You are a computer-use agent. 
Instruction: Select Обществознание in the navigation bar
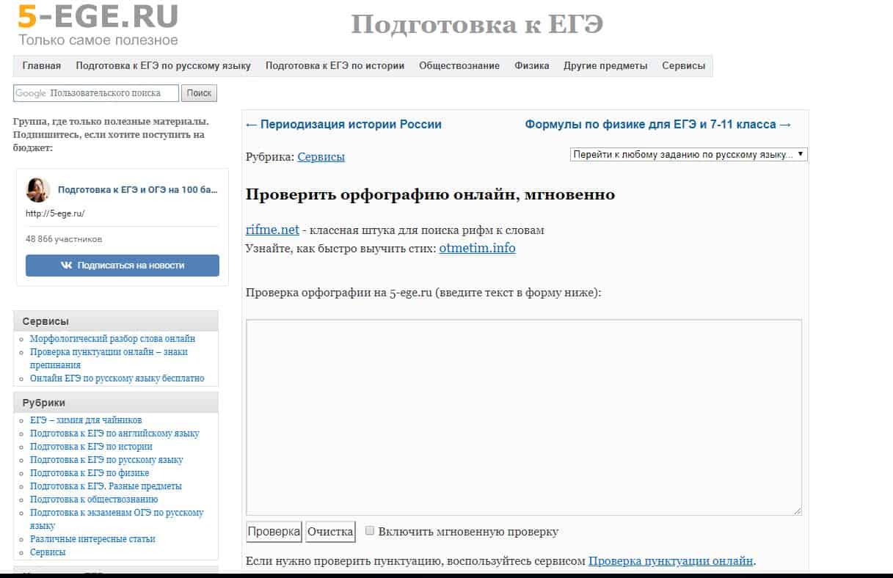(459, 66)
